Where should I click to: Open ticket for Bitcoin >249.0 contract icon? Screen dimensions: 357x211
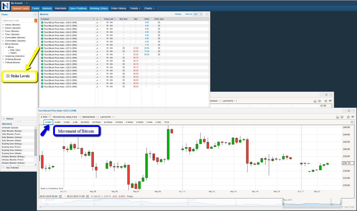pyautogui.click(x=42, y=22)
